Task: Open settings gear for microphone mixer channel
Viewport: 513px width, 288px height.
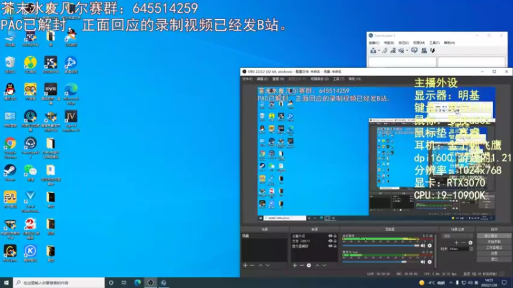Action: (x=430, y=262)
